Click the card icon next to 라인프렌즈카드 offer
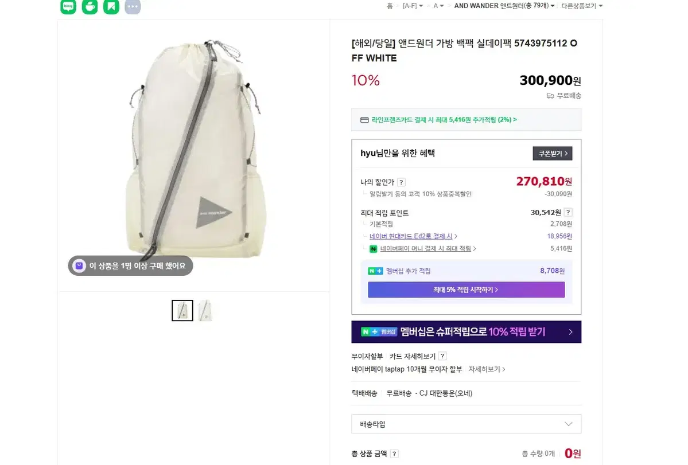Viewport: 688px width, 465px height. click(364, 119)
